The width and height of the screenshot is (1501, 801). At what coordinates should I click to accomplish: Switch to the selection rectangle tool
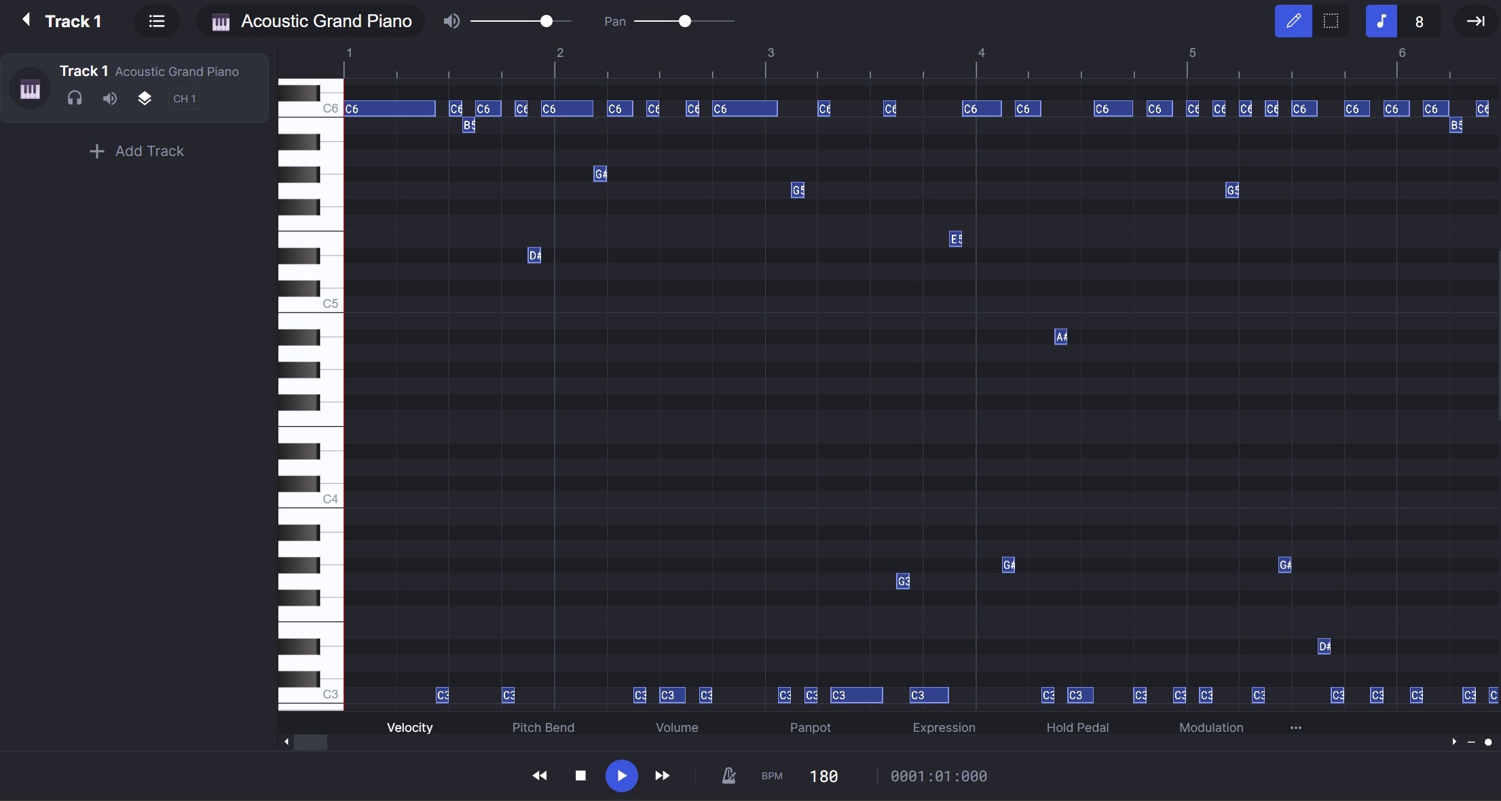[1331, 21]
